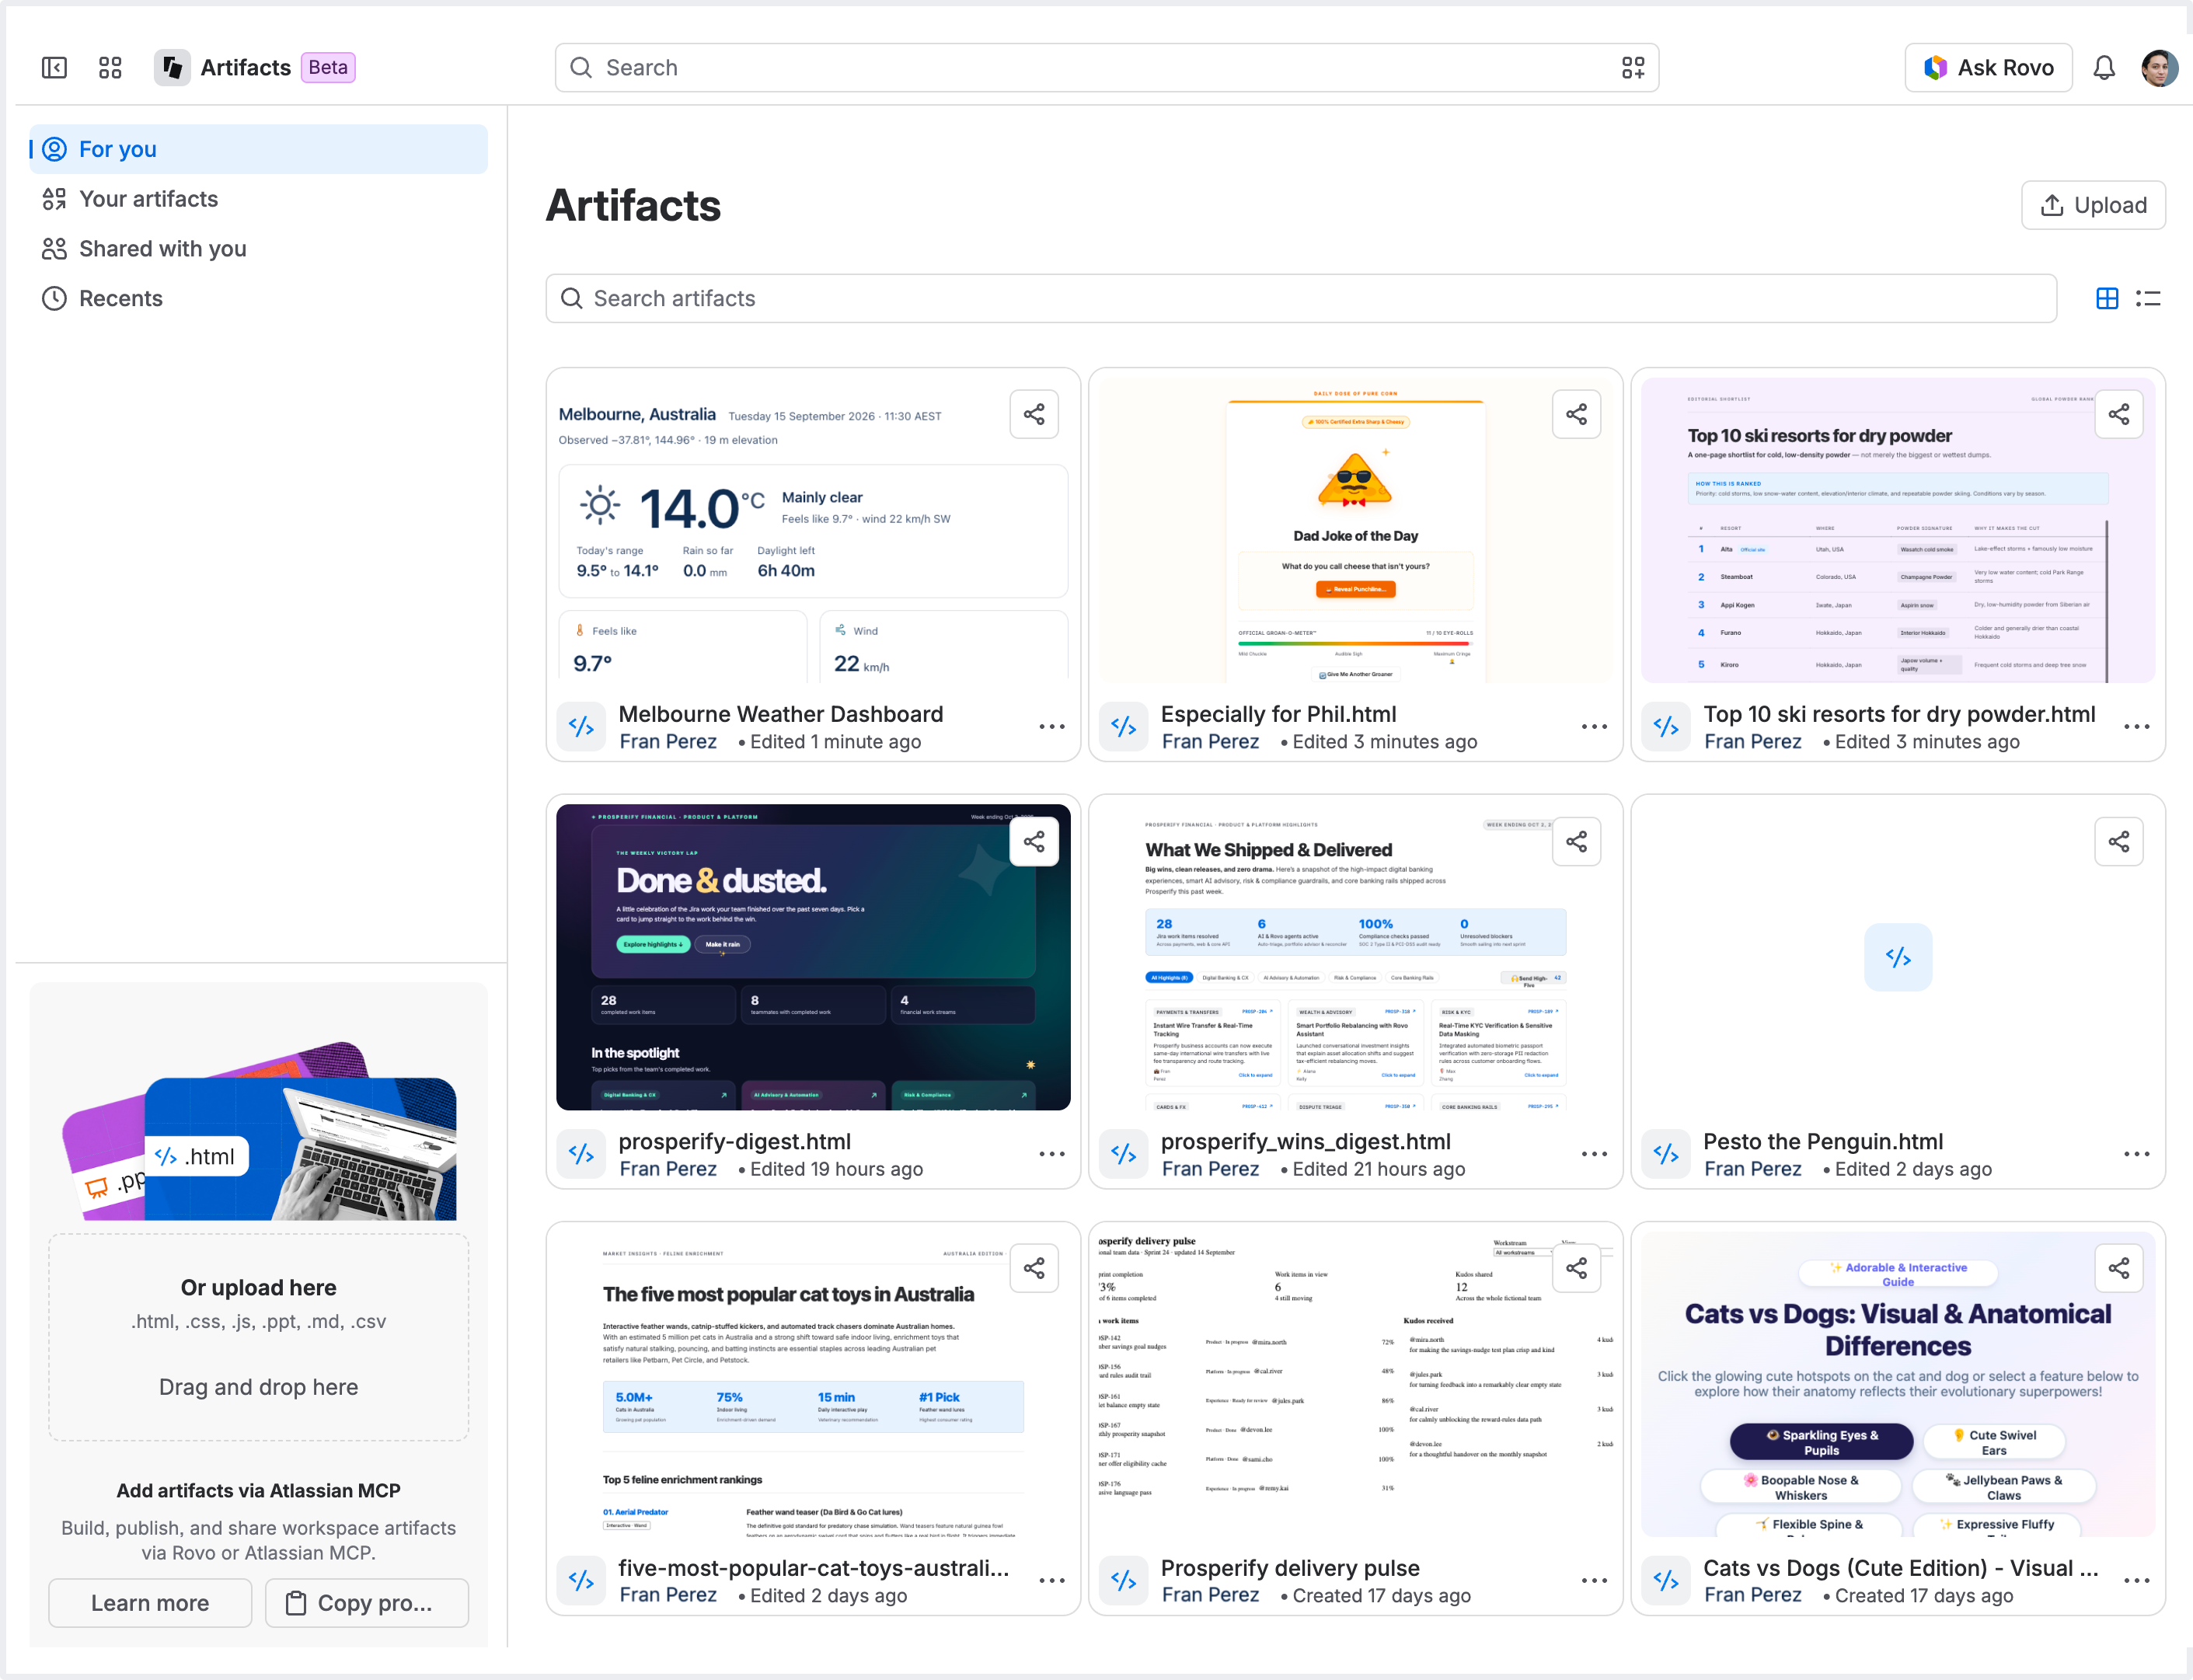Collapse the sidebar panel icon
The height and width of the screenshot is (1680, 2193).
[x=54, y=67]
